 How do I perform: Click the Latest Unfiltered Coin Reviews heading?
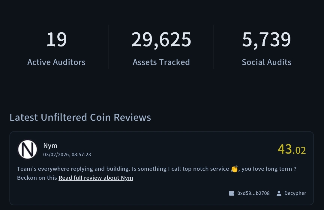(80, 117)
